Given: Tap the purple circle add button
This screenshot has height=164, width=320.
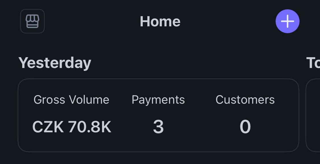Looking at the screenshot, I should 287,21.
